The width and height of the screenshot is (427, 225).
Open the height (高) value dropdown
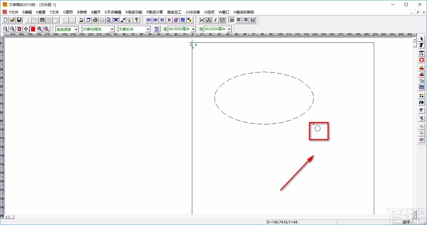coord(193,29)
